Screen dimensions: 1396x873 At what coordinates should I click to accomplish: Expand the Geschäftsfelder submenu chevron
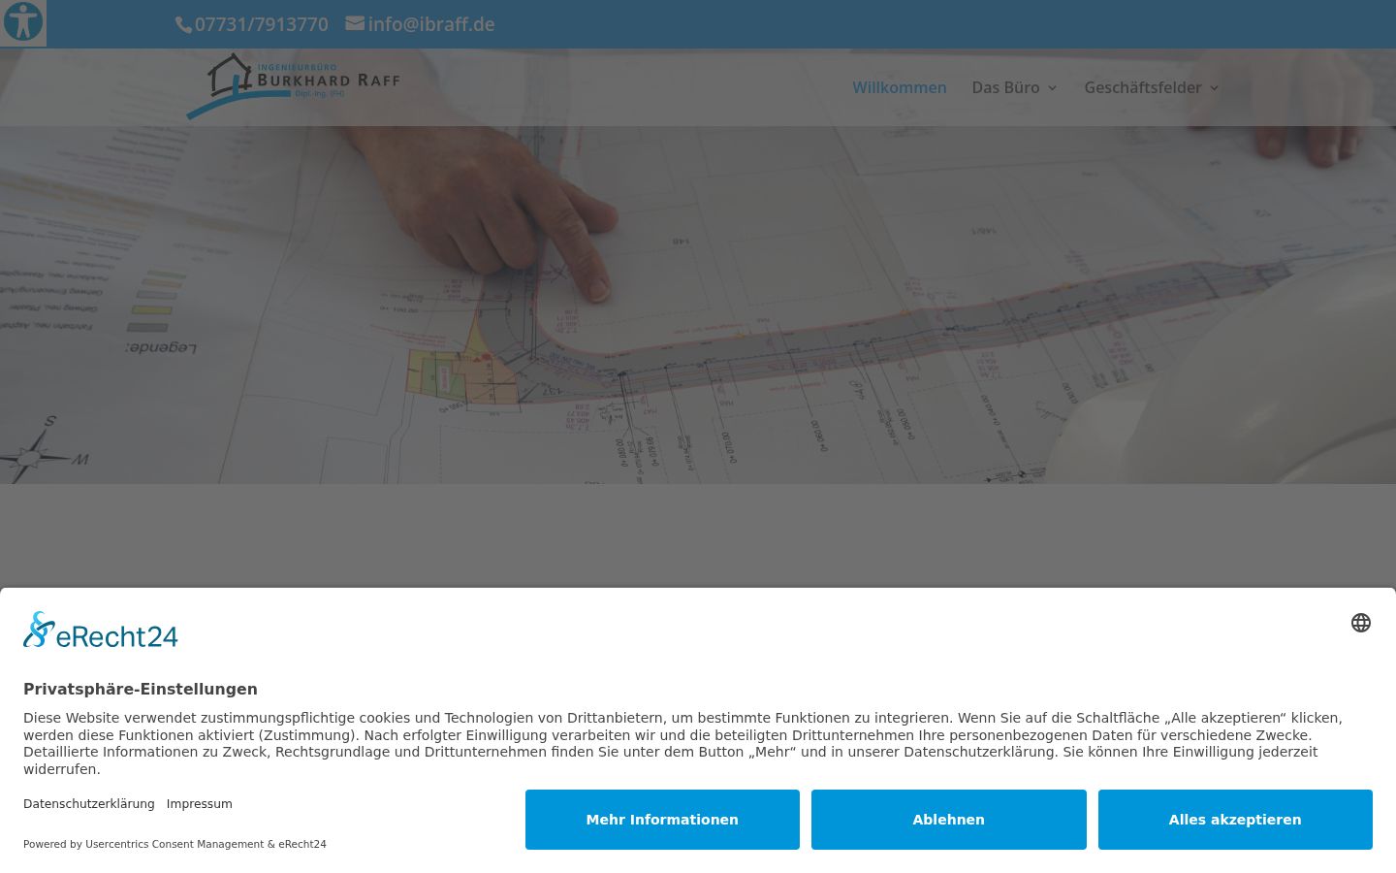tap(1214, 88)
